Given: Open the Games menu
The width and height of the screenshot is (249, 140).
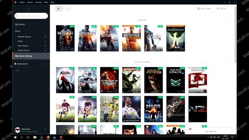Looking at the screenshot, I should (x=30, y=2).
